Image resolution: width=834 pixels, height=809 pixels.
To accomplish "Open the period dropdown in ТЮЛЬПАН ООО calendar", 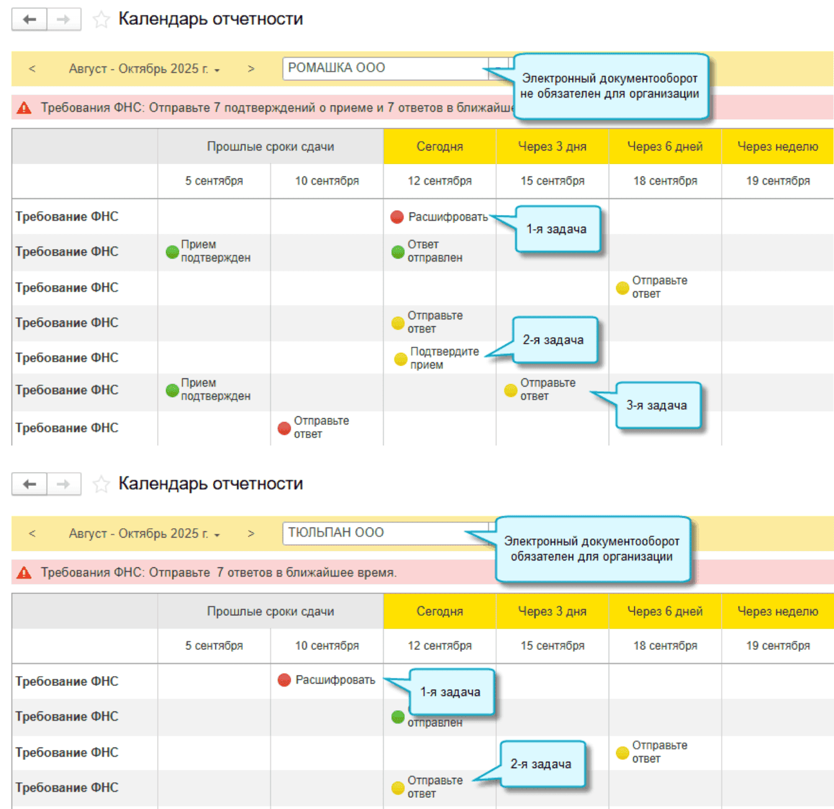I will coord(145,534).
